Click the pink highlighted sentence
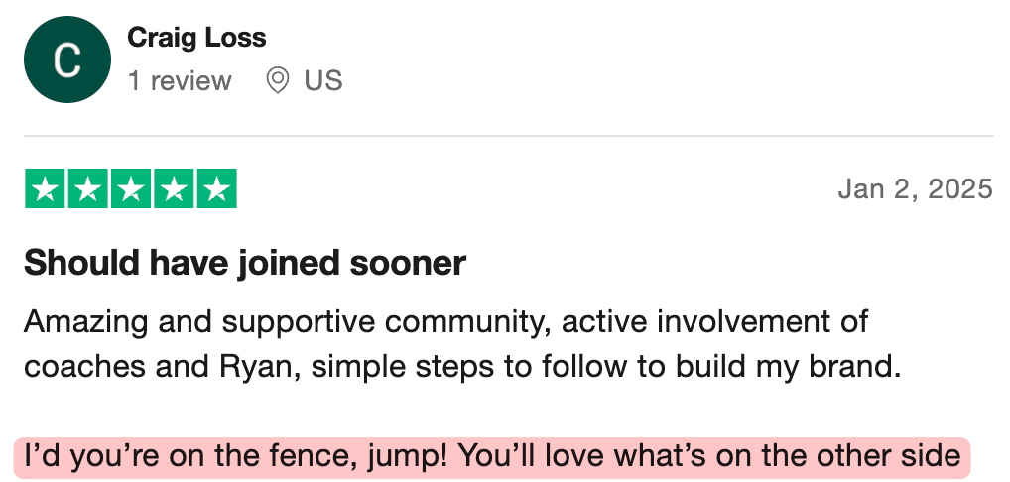The image size is (1010, 482). [x=491, y=457]
